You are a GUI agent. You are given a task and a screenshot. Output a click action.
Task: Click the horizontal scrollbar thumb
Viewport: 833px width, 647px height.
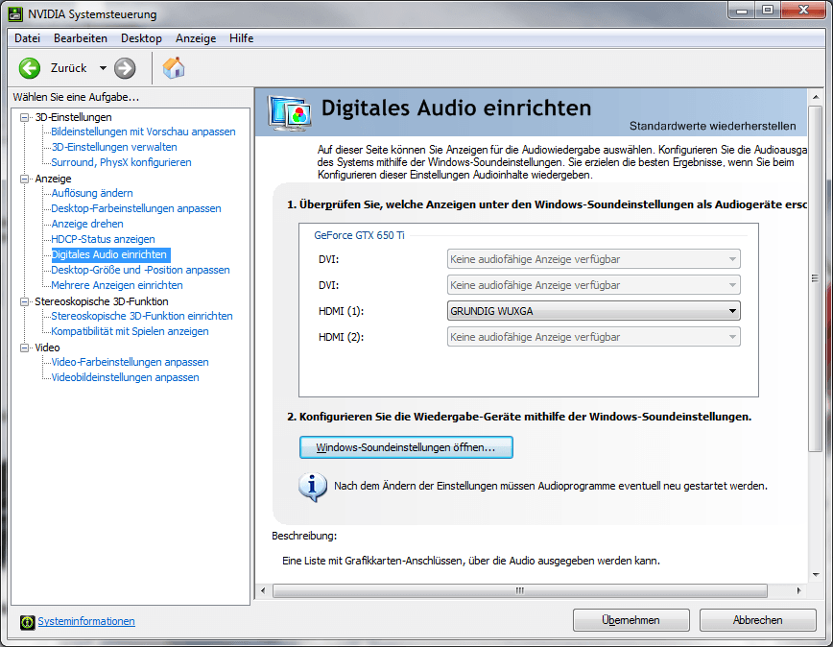point(519,590)
